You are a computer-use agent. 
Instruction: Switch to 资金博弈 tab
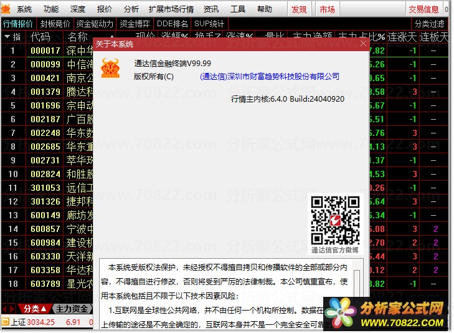[135, 24]
